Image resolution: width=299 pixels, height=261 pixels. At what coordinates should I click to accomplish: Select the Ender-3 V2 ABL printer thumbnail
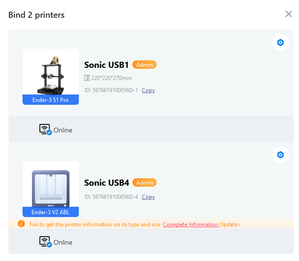pyautogui.click(x=51, y=189)
